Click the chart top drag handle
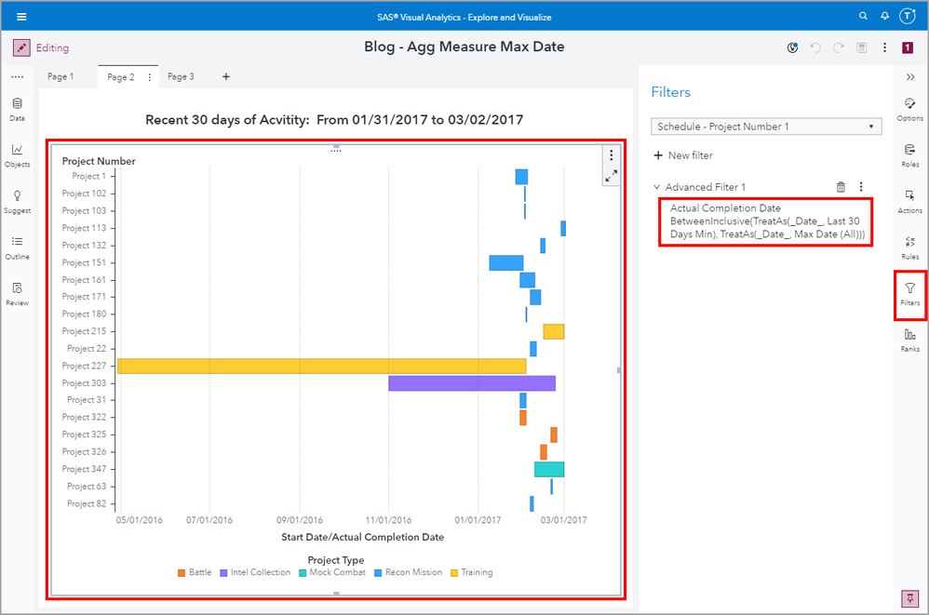929x615 pixels. tap(336, 148)
